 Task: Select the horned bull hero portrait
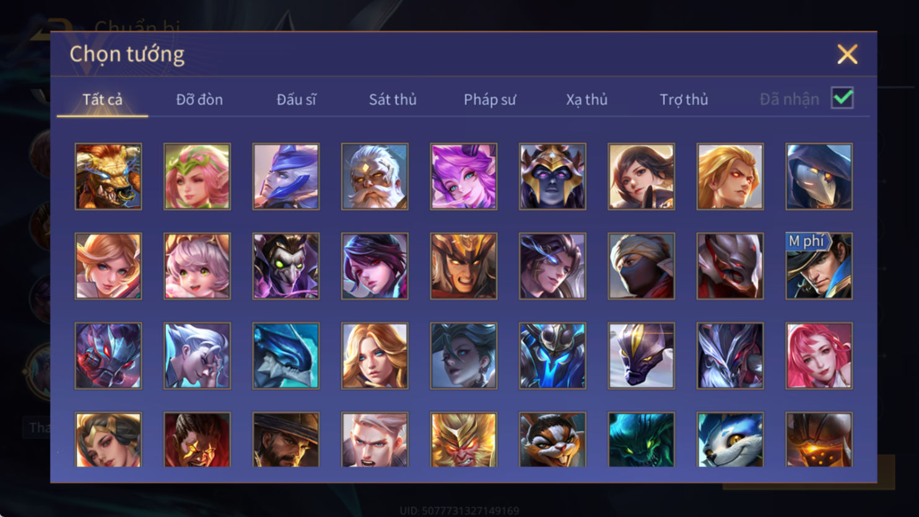(x=108, y=176)
